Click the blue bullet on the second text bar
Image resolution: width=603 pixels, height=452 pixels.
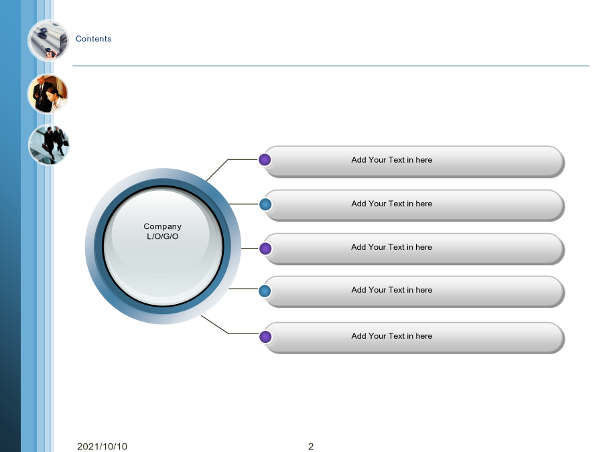click(265, 204)
